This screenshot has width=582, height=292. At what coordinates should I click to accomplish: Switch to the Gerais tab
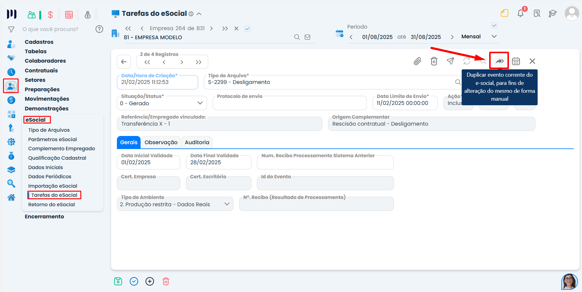pos(129,142)
